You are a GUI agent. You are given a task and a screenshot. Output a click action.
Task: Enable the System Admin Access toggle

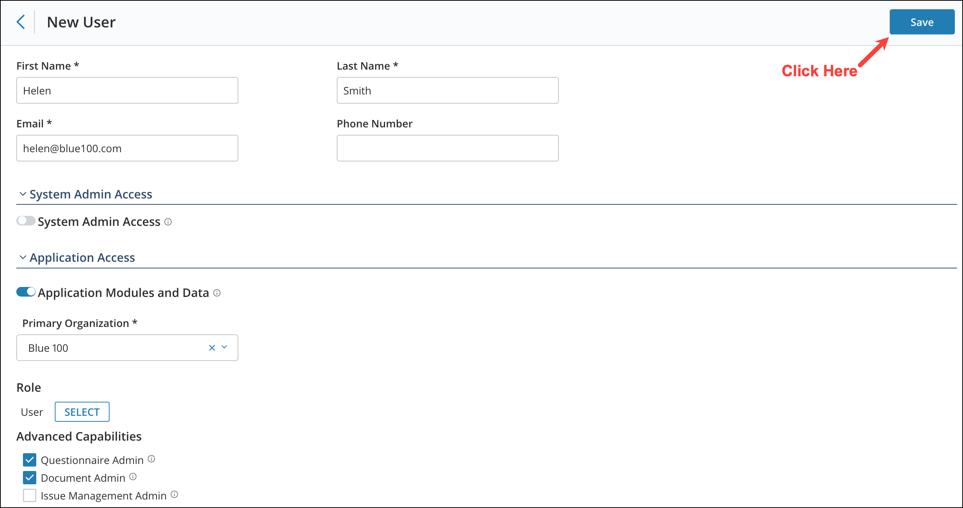pyautogui.click(x=26, y=221)
